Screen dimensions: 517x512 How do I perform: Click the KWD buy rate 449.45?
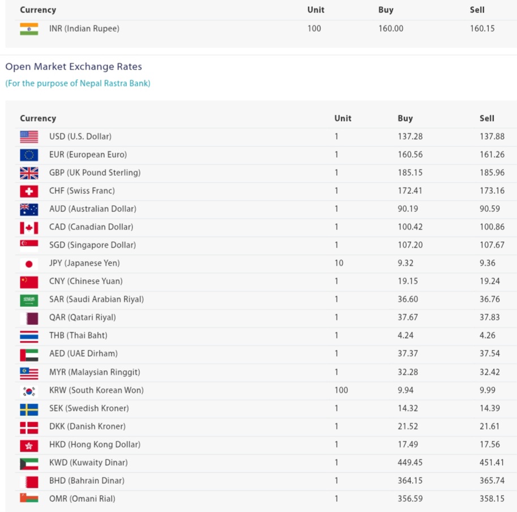coord(410,463)
